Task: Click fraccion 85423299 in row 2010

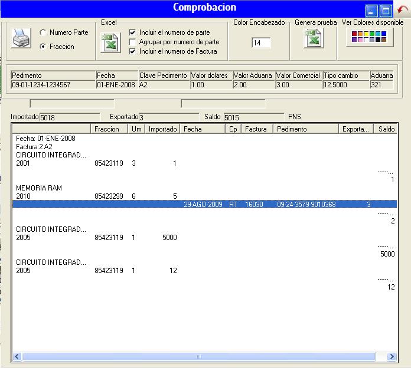Action: tap(109, 196)
